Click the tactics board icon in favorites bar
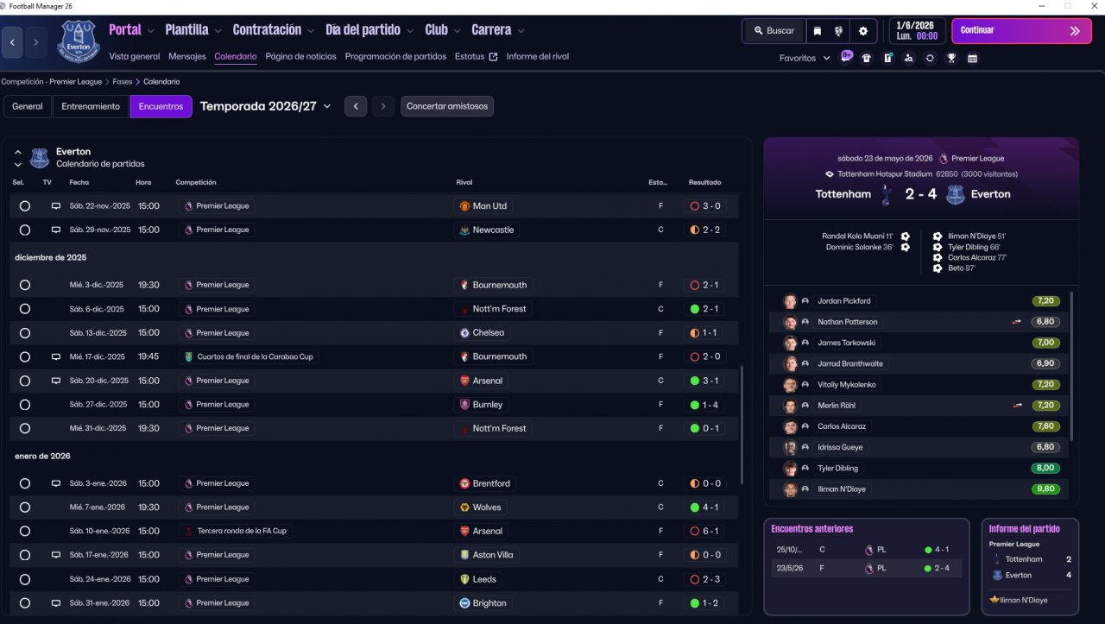Image resolution: width=1105 pixels, height=624 pixels. 887,59
